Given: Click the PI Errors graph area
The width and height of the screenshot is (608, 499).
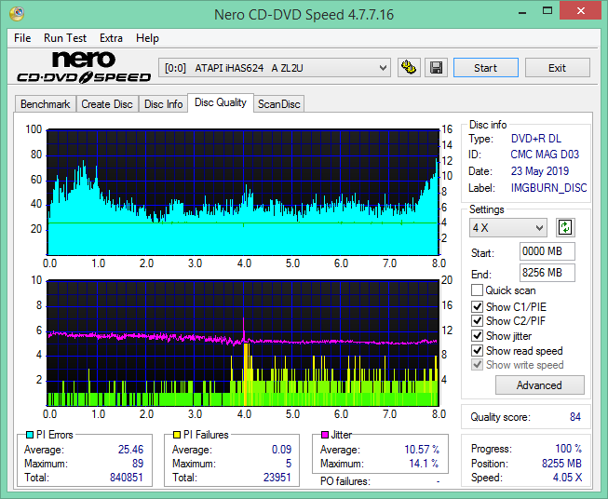Looking at the screenshot, I should (243, 193).
